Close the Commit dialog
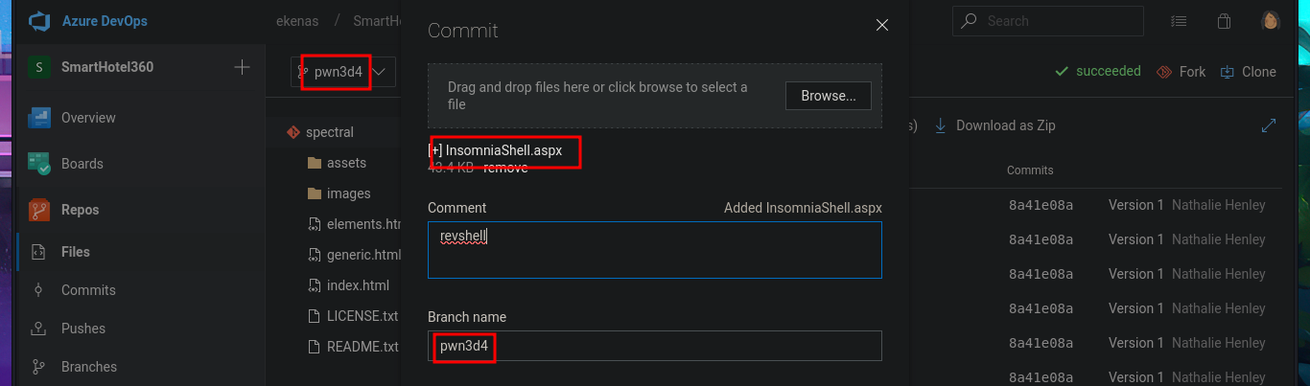The width and height of the screenshot is (1310, 386). coord(882,26)
